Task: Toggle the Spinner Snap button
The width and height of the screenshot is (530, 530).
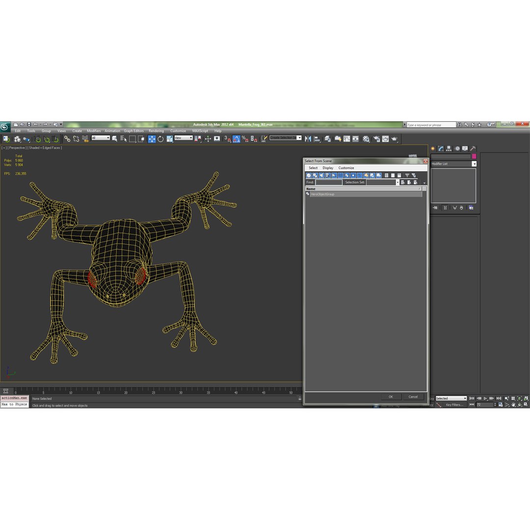Action: 254,138
